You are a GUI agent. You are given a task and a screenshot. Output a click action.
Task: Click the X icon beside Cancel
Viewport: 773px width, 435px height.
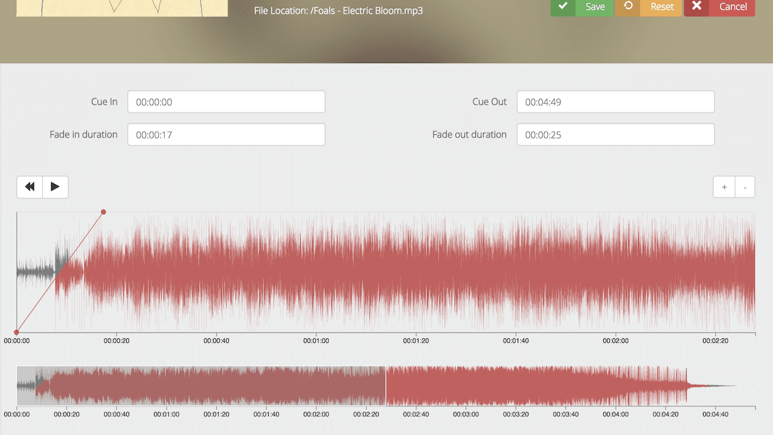pyautogui.click(x=696, y=7)
